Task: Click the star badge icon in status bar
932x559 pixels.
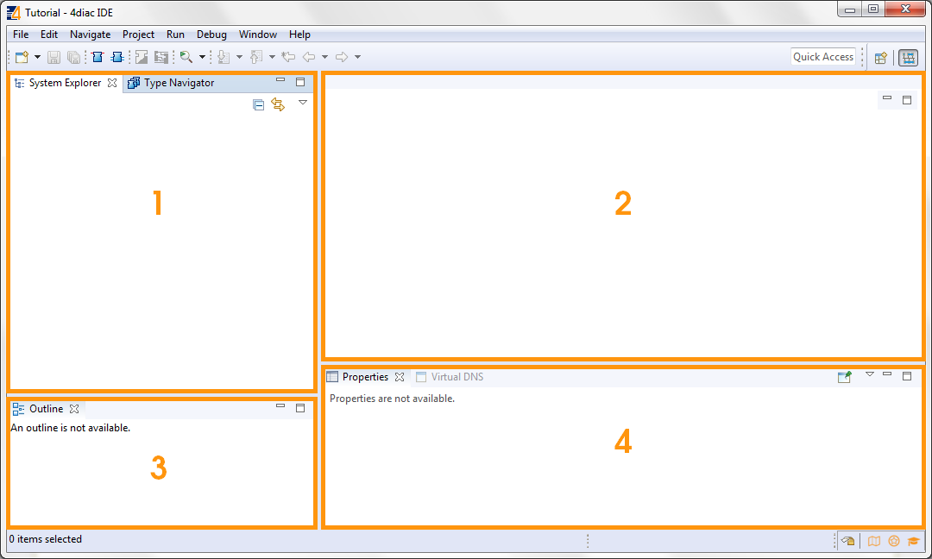Action: tap(894, 541)
